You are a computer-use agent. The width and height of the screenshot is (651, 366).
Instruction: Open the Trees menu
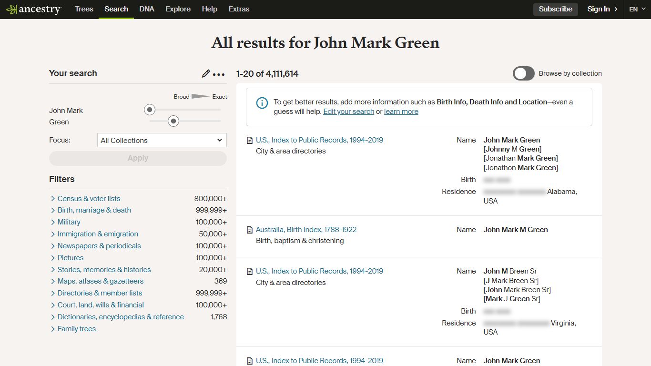(84, 9)
